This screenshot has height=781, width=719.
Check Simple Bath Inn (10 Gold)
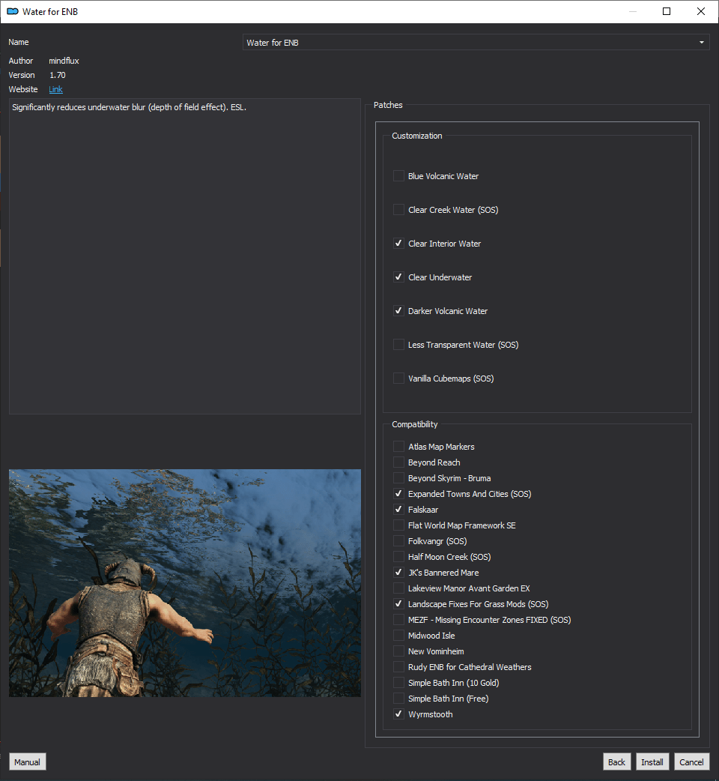tap(398, 683)
